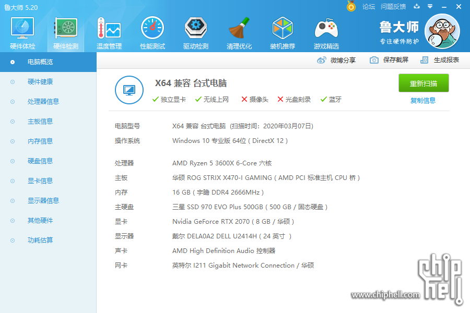Open the 硬件体检 hardware checkup icon
470x313 pixels.
coord(22,32)
